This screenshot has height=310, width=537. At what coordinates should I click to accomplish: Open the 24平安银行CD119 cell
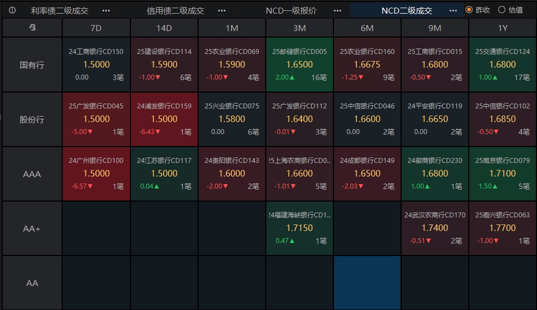(435, 119)
